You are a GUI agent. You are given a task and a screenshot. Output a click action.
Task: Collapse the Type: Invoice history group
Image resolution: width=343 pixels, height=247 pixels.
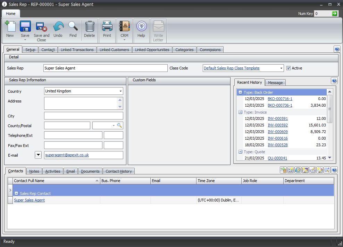240,112
